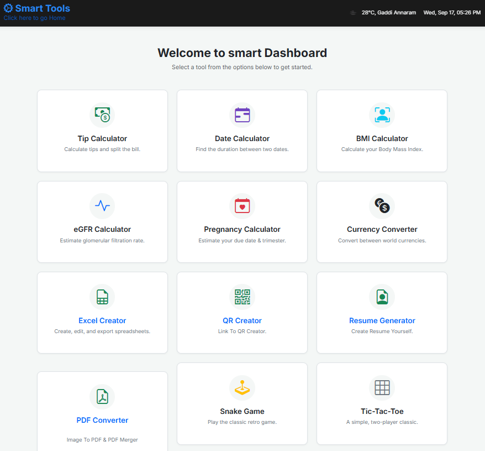The width and height of the screenshot is (485, 451).
Task: Click 'Play the classic retro game.' text
Action: tap(242, 422)
